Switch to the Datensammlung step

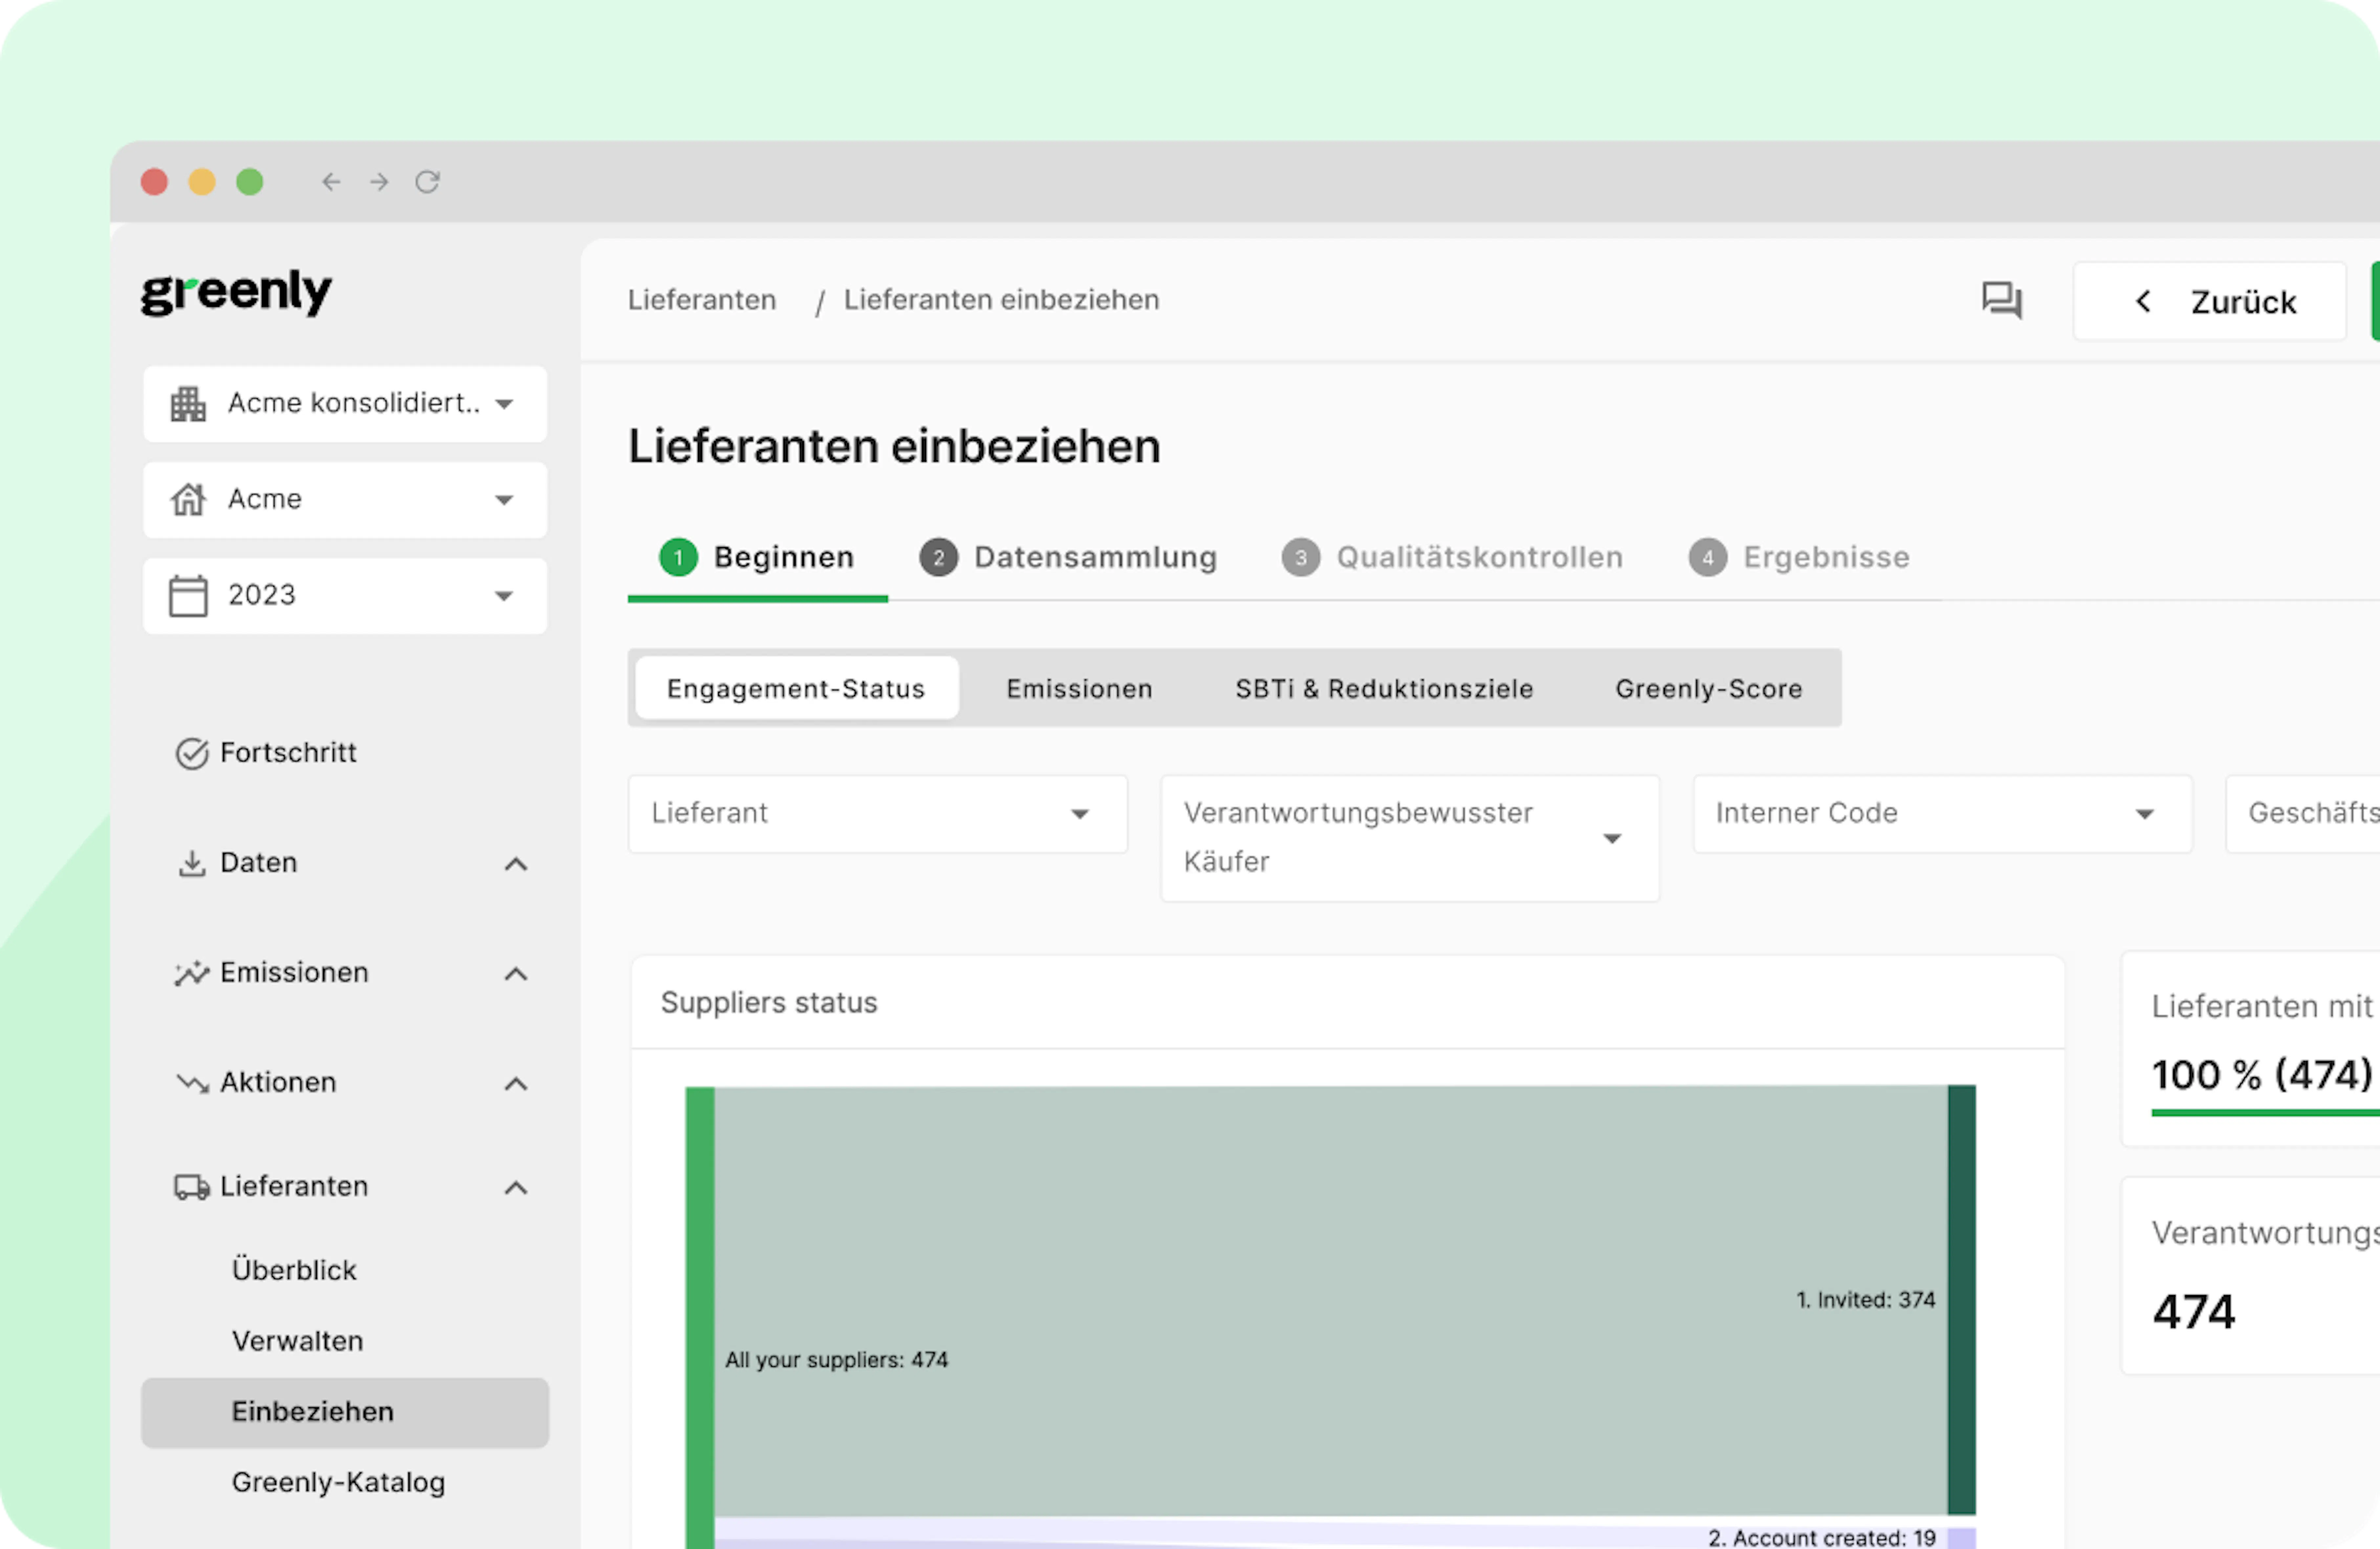(x=1095, y=557)
